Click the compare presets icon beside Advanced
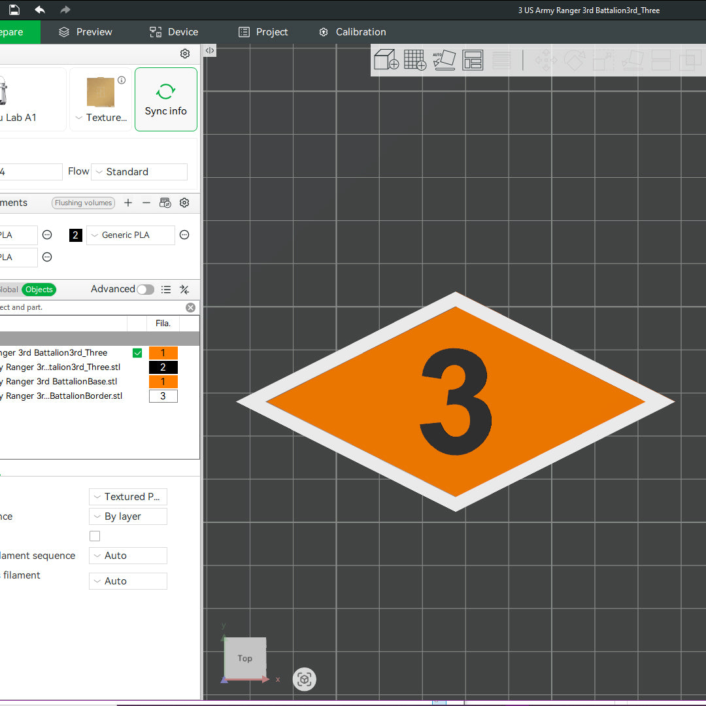 (184, 290)
